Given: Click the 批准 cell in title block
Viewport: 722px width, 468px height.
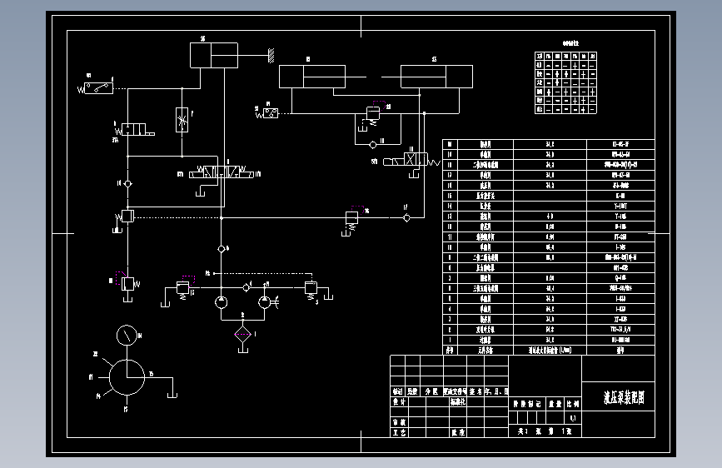Looking at the screenshot, I should pyautogui.click(x=458, y=432).
